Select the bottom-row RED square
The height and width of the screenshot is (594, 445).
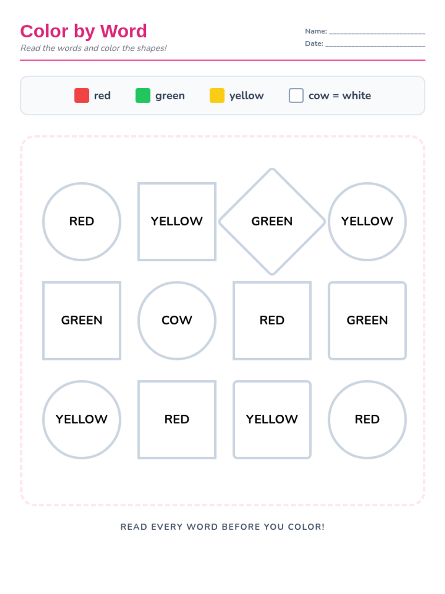pyautogui.click(x=177, y=420)
